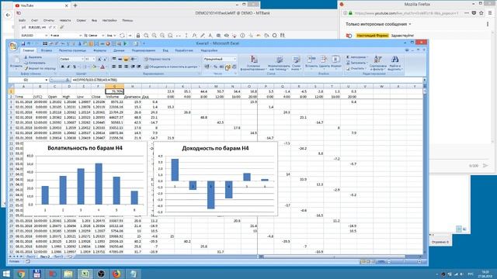Click the refresh icon in MTBank toolbar
Image resolution: width=497 pixels, height=279 pixels.
pos(122,36)
